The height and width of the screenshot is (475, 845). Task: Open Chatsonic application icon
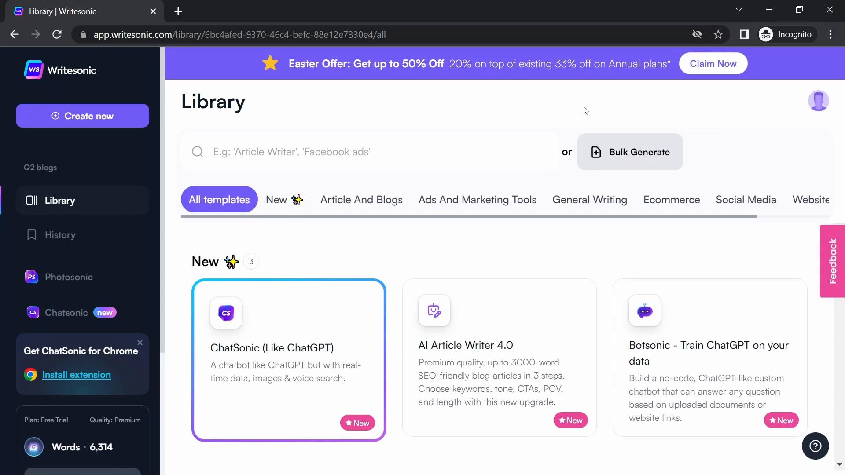pos(32,313)
